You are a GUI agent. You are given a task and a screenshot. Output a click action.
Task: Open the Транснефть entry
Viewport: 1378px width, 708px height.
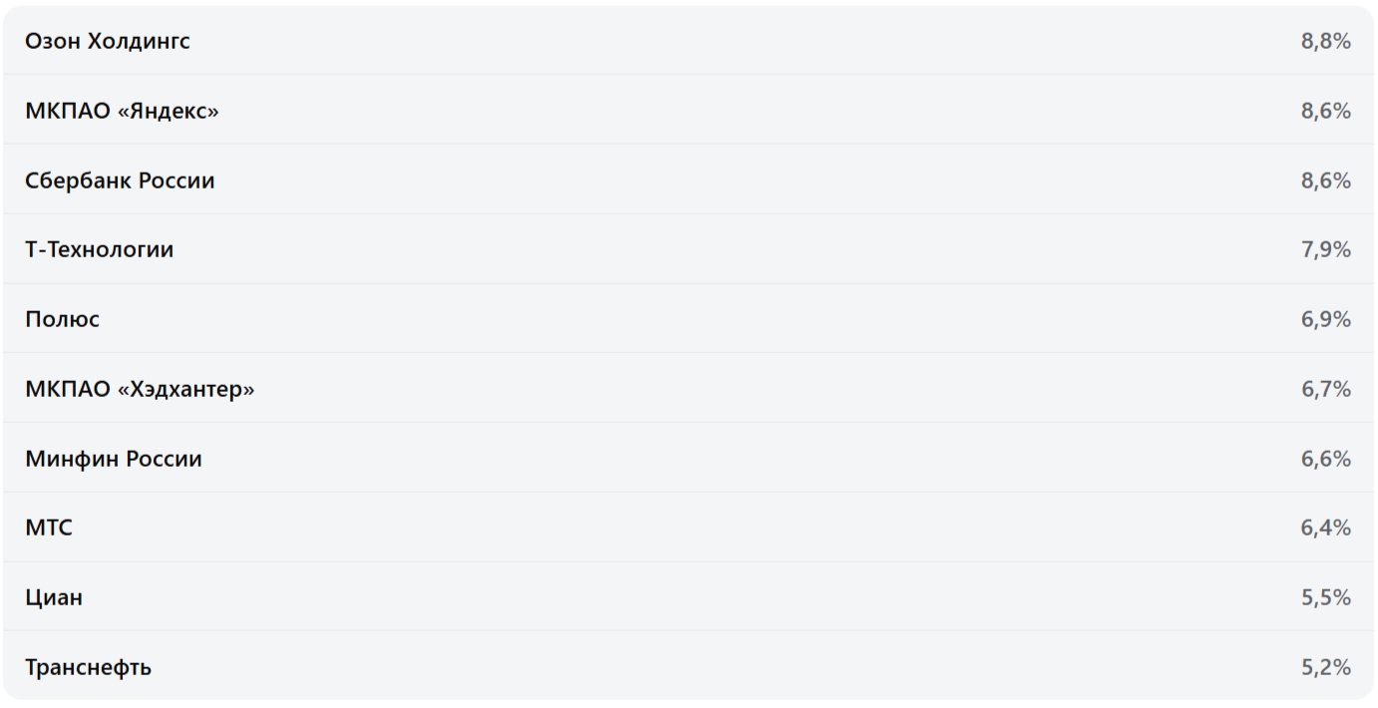[88, 667]
